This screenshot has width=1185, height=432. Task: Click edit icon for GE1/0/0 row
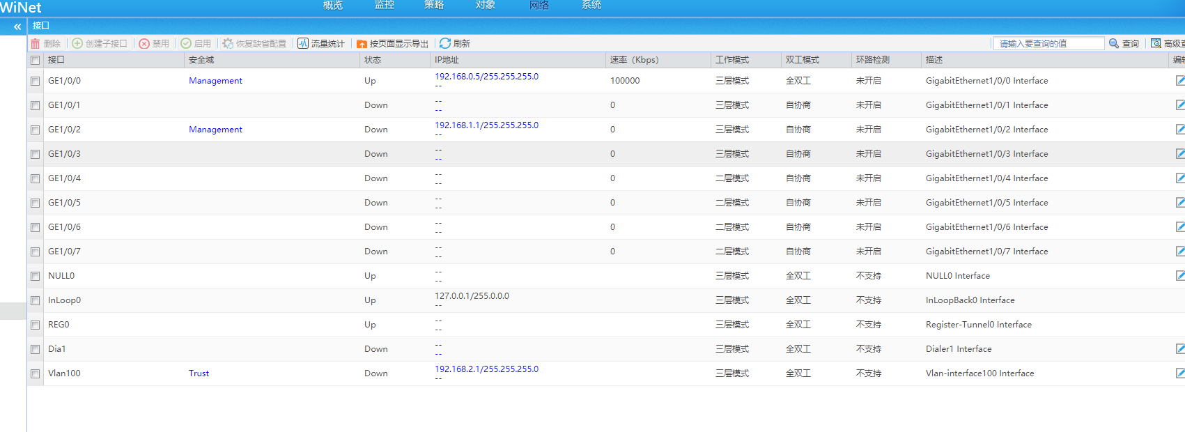(x=1179, y=81)
